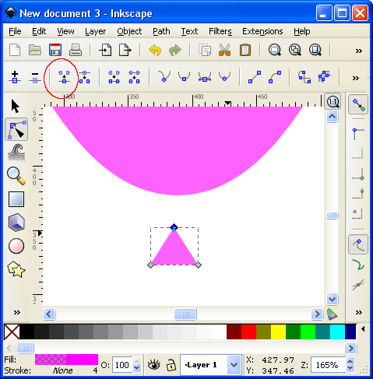Select the Tweak tool
Screen dimensions: 373x379
coord(16,153)
